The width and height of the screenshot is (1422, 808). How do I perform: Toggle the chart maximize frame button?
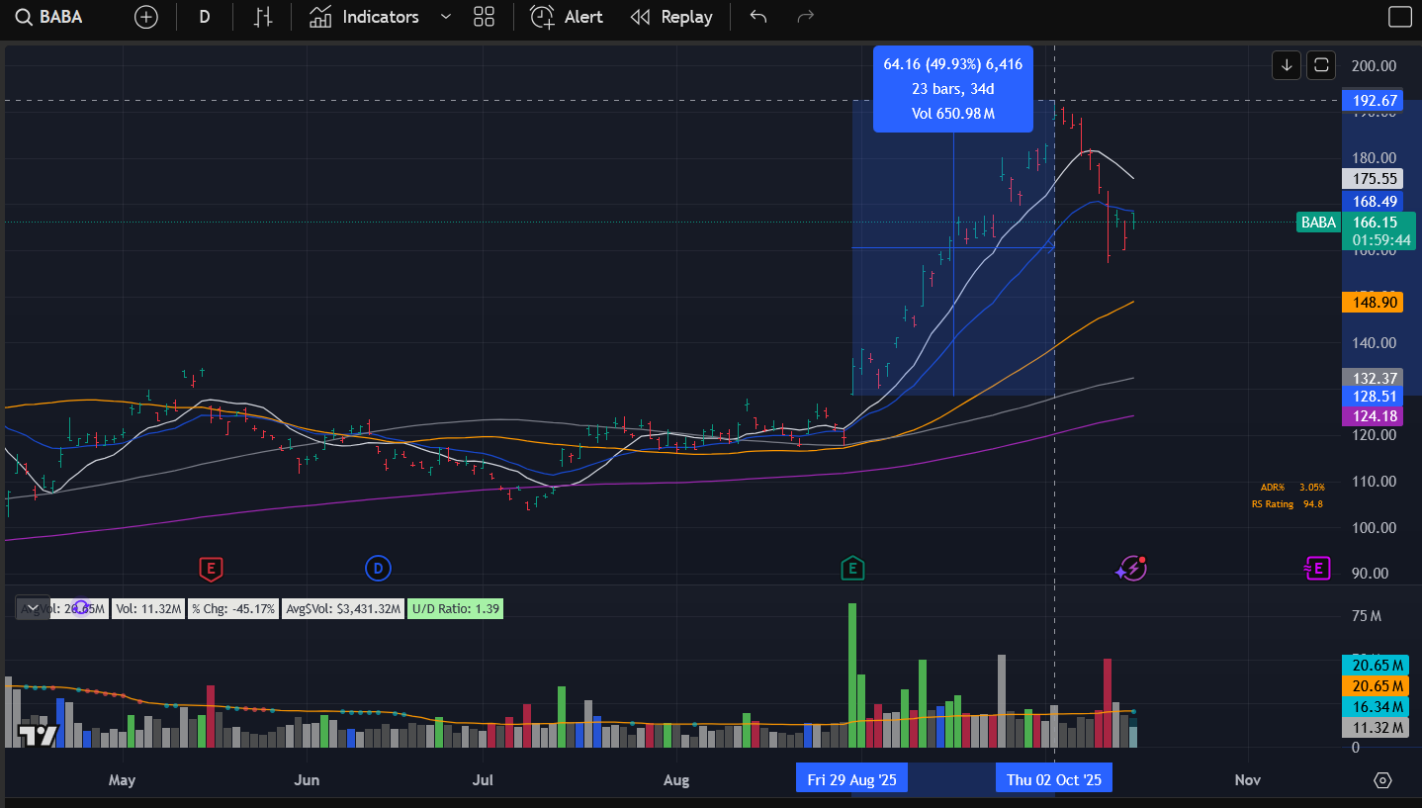tap(1322, 65)
